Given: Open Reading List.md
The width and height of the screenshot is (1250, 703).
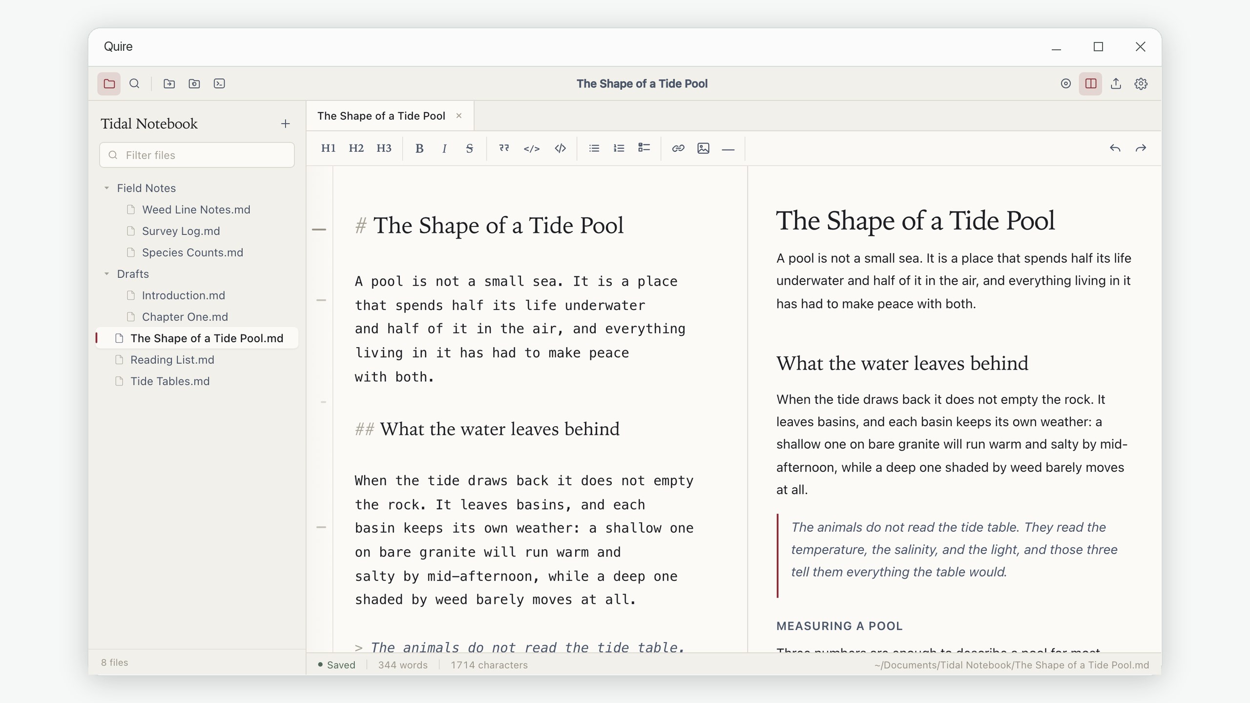Looking at the screenshot, I should 197,360.
